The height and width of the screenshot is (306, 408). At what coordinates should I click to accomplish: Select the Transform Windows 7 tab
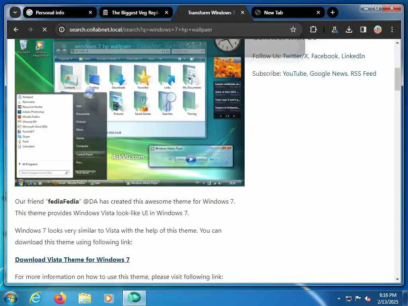(212, 12)
